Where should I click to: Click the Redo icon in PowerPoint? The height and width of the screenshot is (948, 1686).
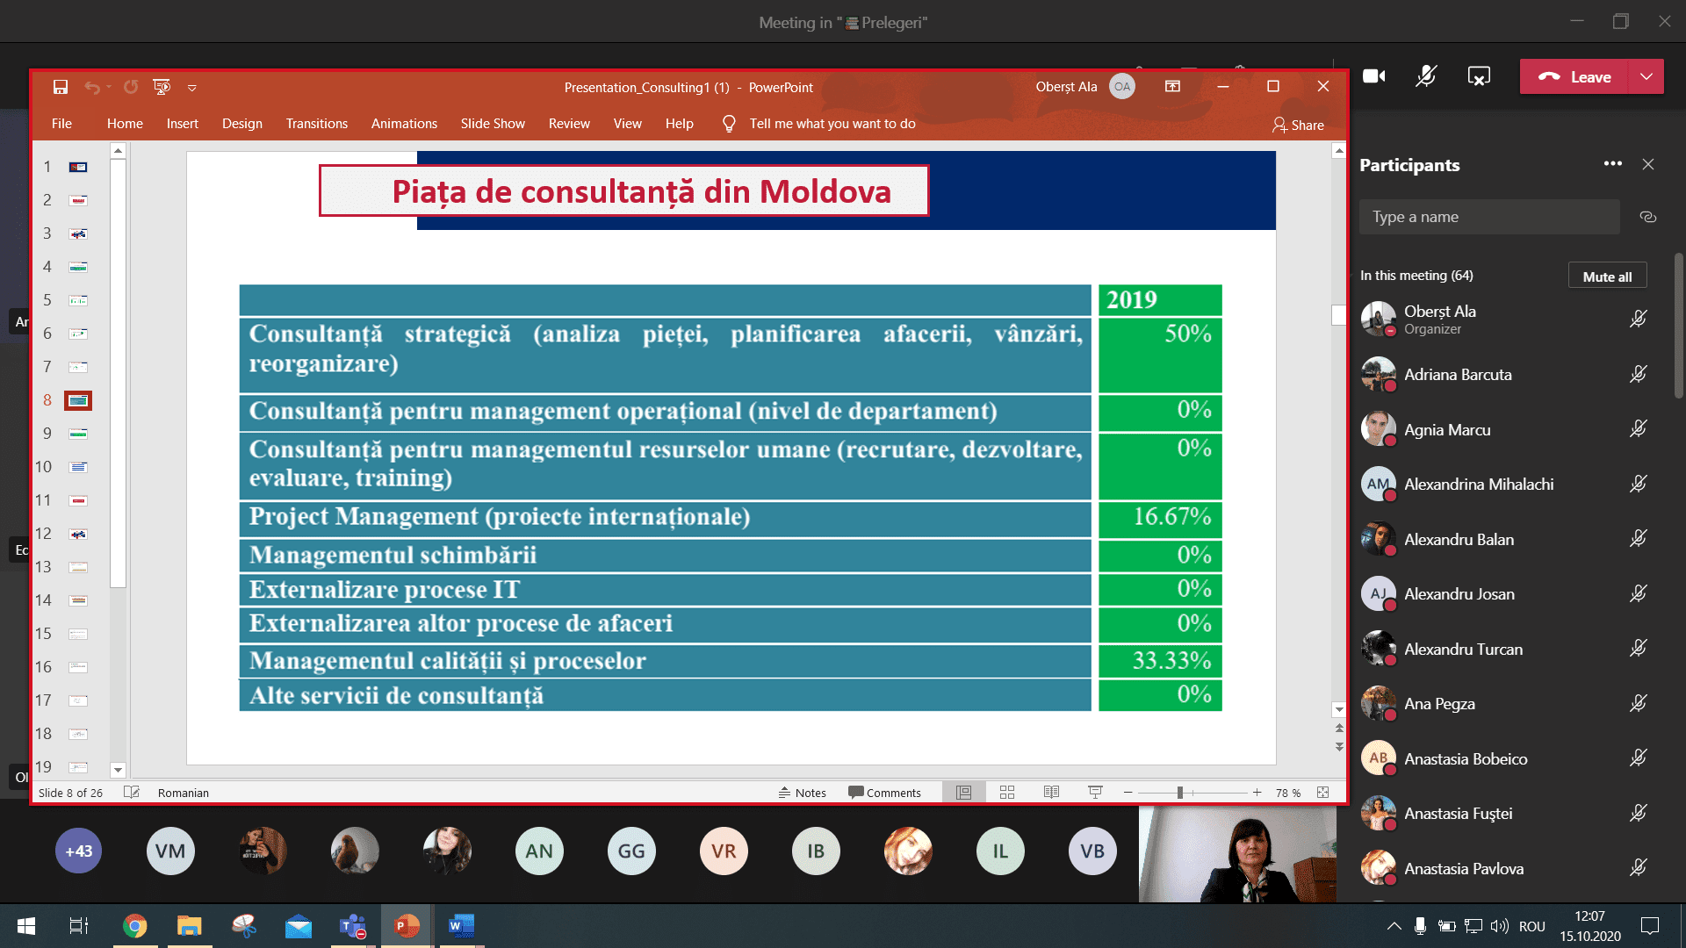tap(131, 87)
